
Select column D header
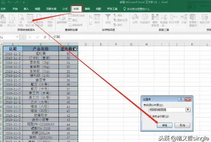pos(85,44)
